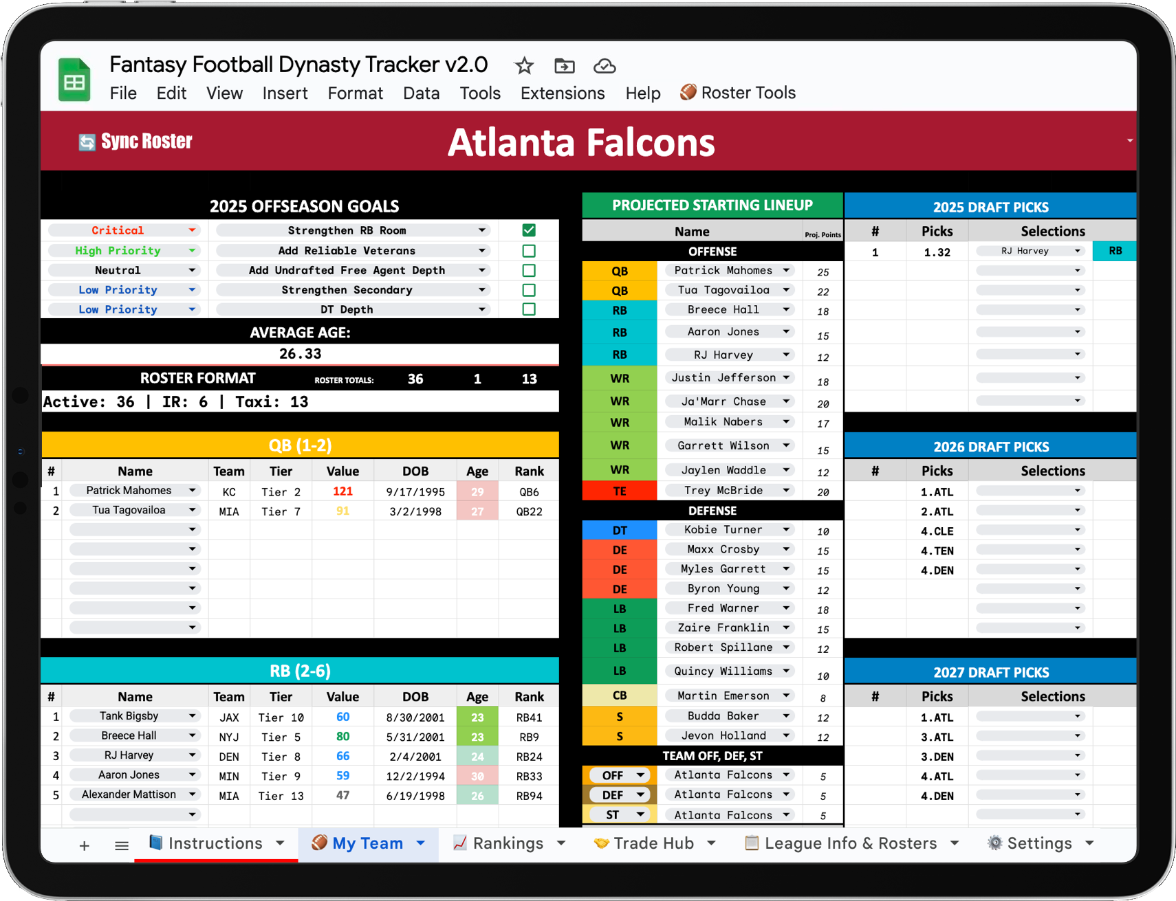This screenshot has height=901, width=1176.
Task: Add a new sheet with plus icon
Action: click(84, 845)
